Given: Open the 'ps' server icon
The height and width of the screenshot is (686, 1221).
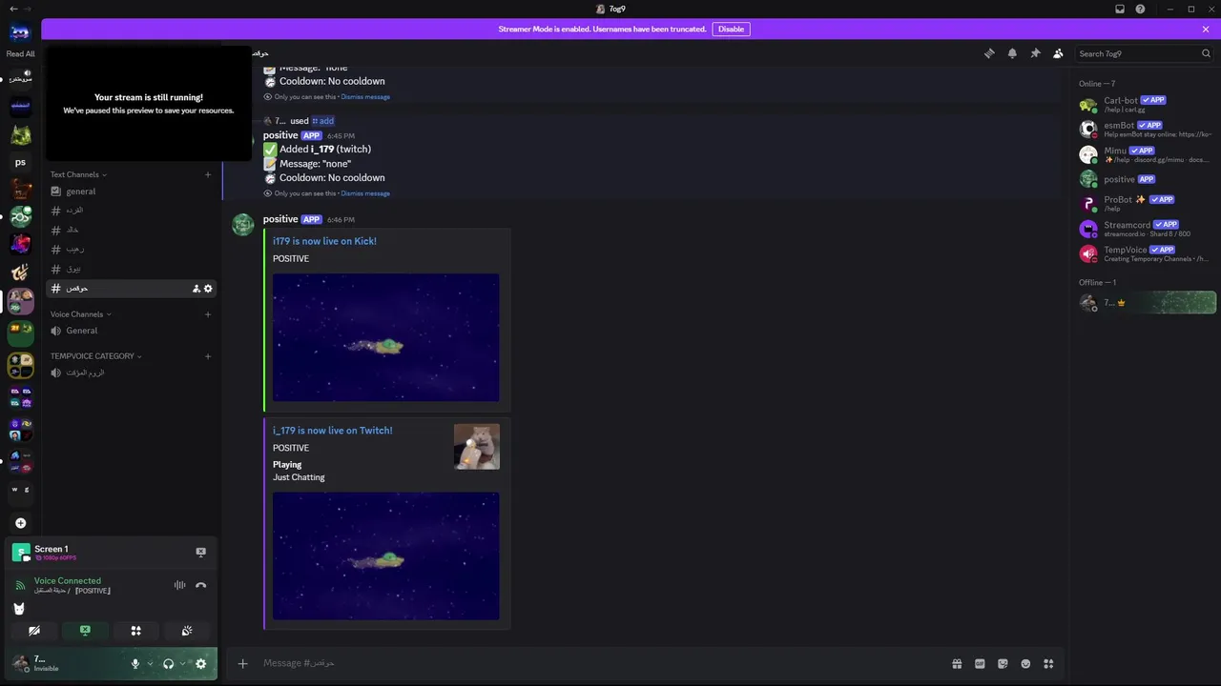Looking at the screenshot, I should point(20,162).
